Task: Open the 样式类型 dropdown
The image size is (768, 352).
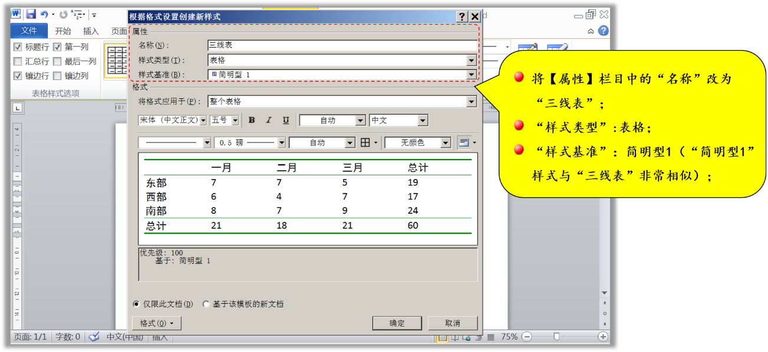Action: click(471, 60)
